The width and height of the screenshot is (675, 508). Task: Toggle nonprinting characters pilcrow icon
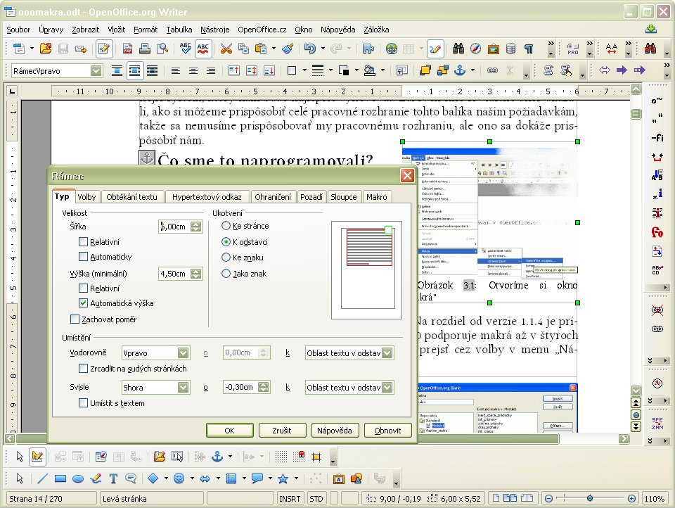(529, 49)
